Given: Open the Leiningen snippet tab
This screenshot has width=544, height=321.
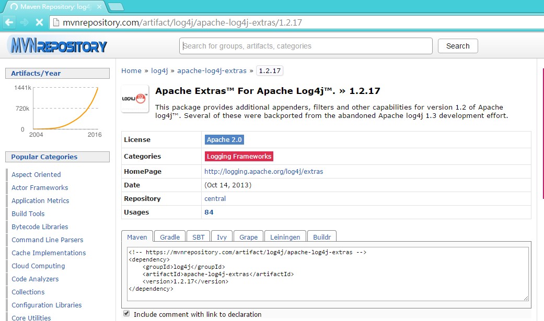Looking at the screenshot, I should 285,236.
